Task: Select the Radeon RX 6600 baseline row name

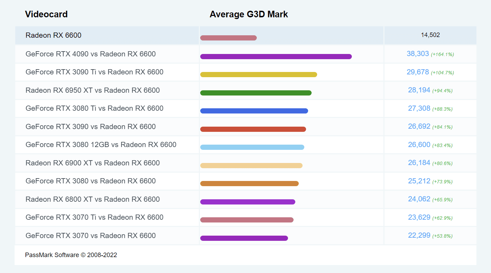Action: pos(53,35)
